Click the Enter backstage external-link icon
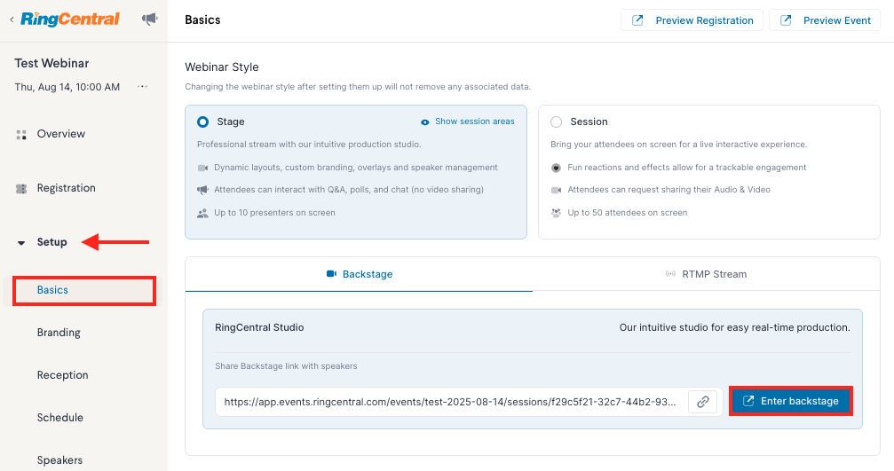Image resolution: width=894 pixels, height=471 pixels. pyautogui.click(x=748, y=401)
